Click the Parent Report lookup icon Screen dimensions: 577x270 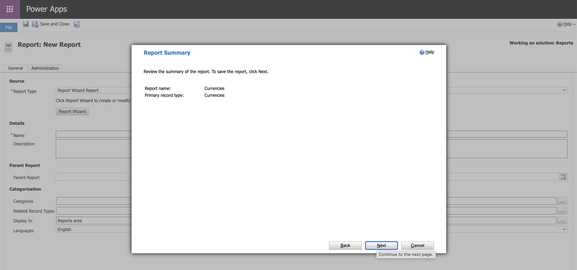click(x=563, y=177)
